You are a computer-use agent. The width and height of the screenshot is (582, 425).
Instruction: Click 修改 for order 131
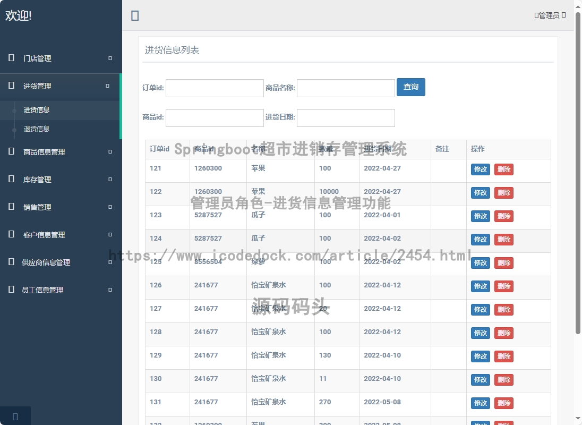480,403
